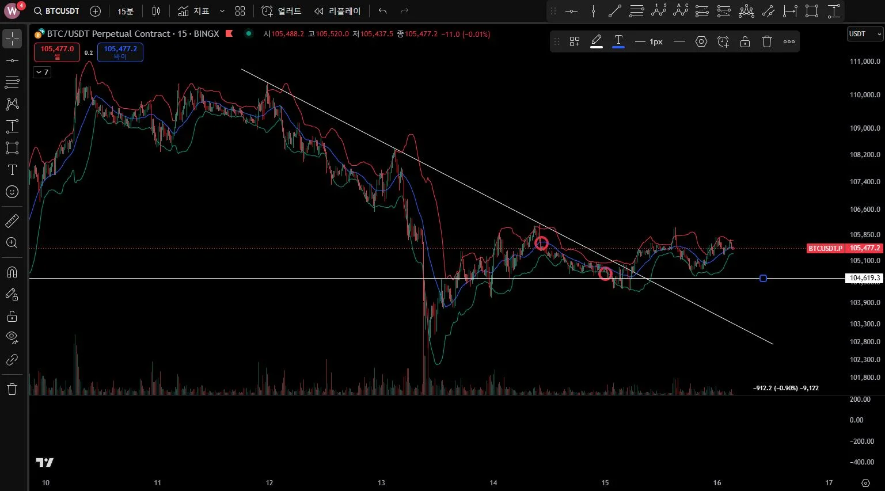
Task: Open chart settings gear at bottom right
Action: point(865,483)
